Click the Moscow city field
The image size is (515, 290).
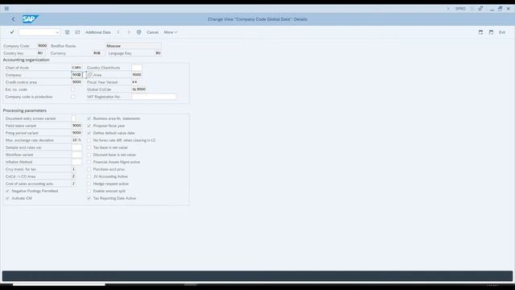tap(134, 46)
